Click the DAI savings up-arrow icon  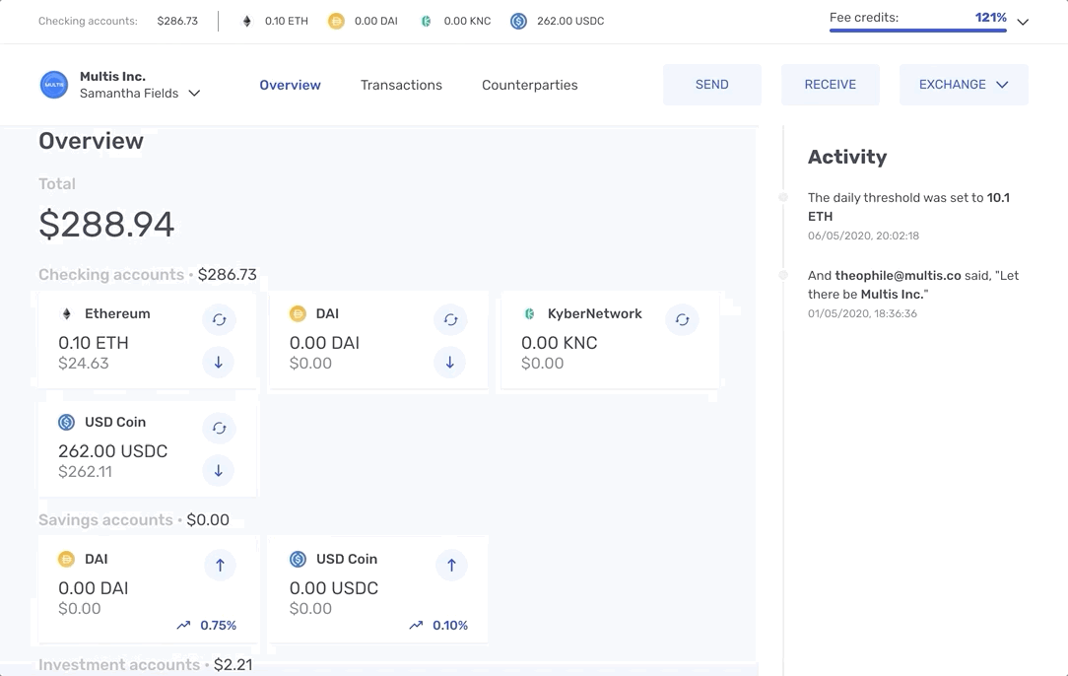[x=220, y=565]
